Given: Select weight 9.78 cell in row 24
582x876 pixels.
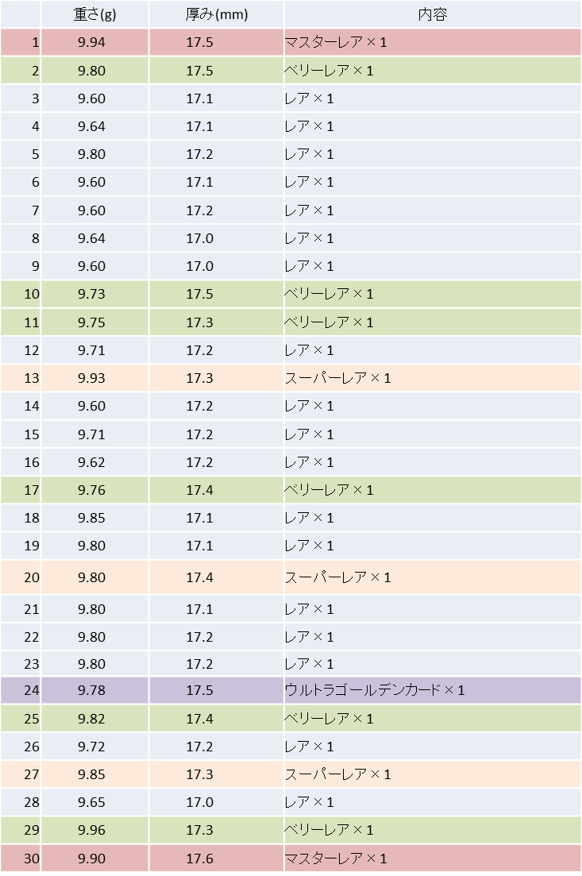Looking at the screenshot, I should [x=95, y=690].
